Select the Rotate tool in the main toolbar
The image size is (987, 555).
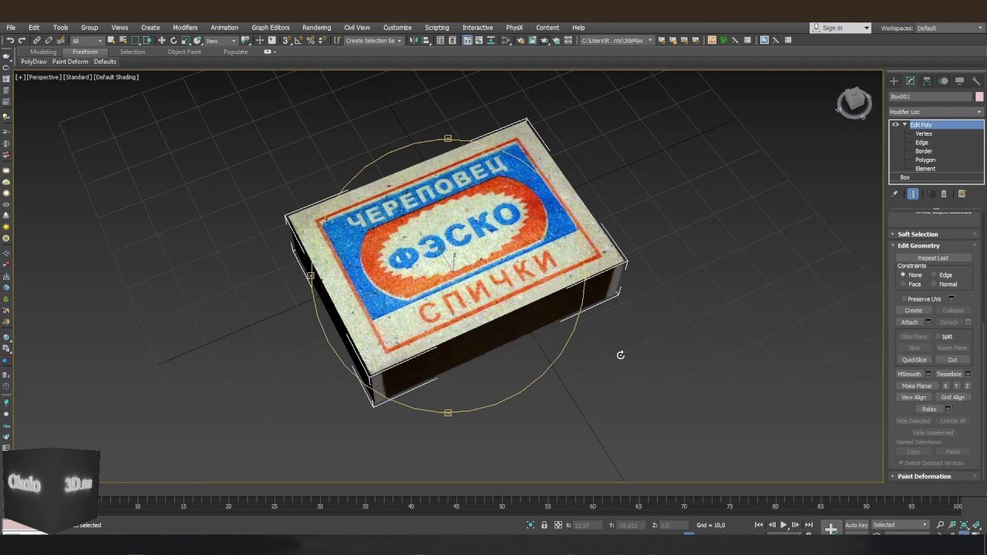tap(173, 40)
